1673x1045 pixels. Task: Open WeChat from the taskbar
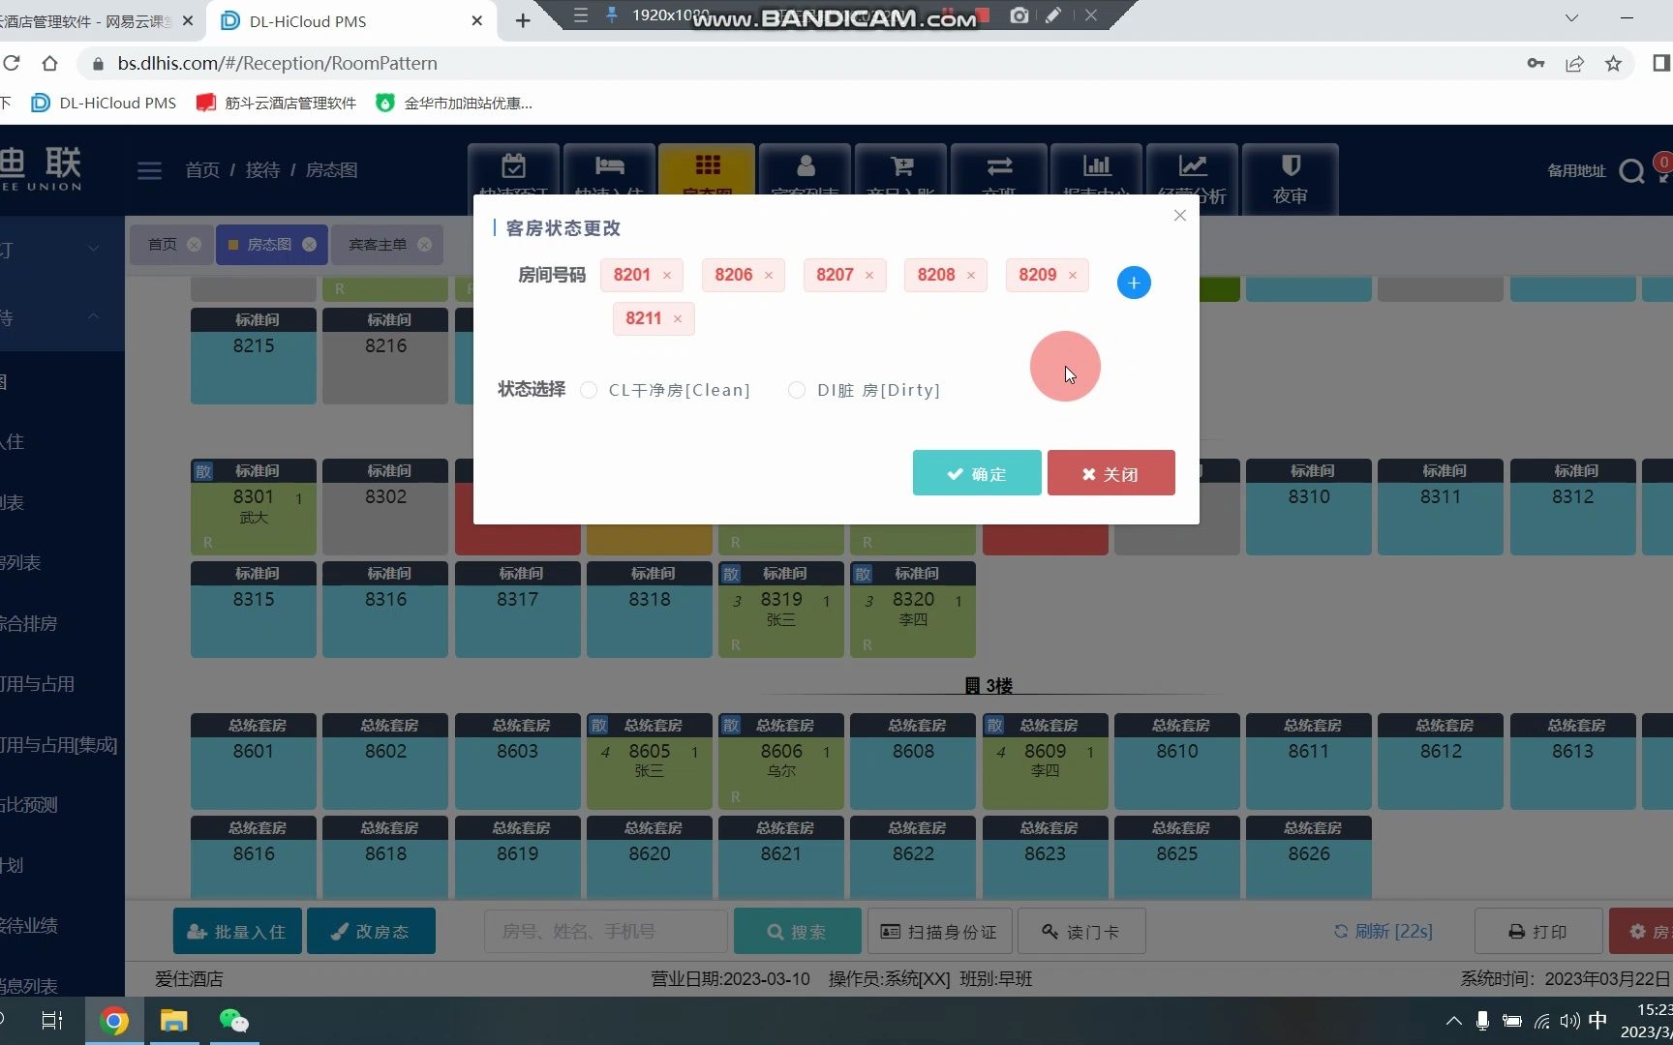(x=233, y=1021)
